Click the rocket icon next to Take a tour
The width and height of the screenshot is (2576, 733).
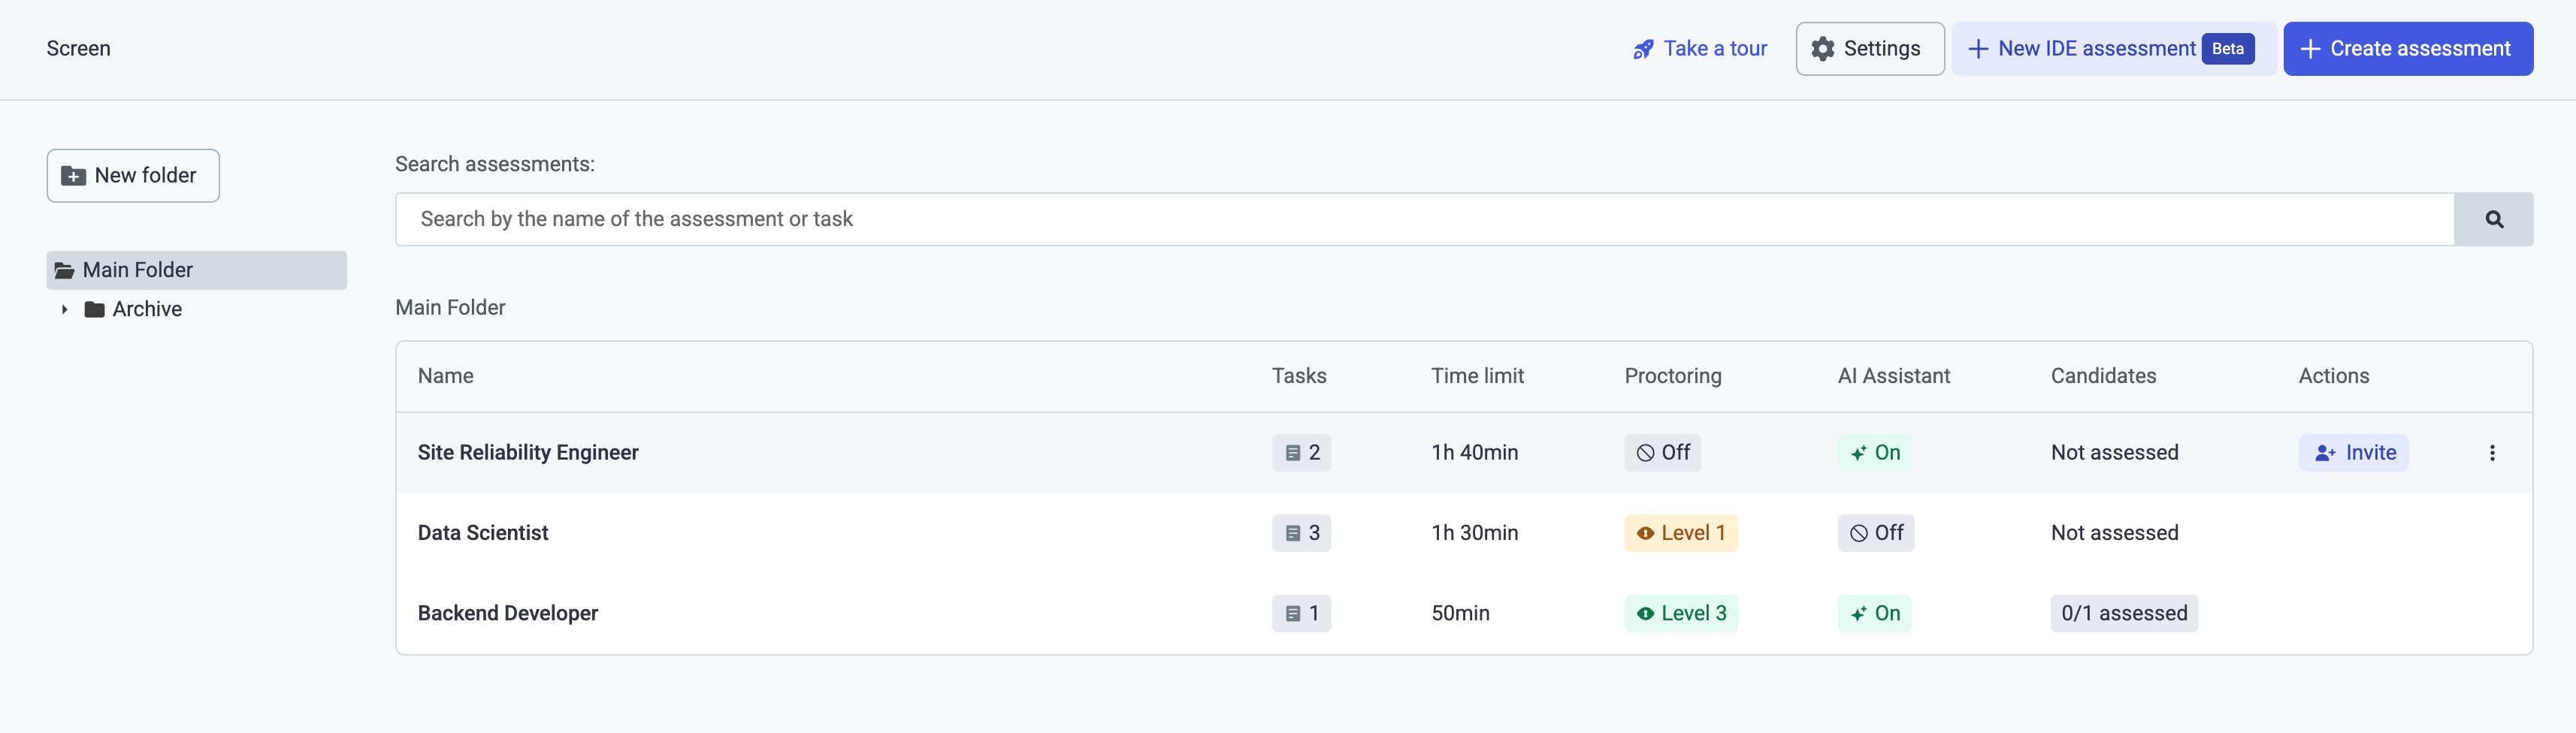click(1643, 48)
